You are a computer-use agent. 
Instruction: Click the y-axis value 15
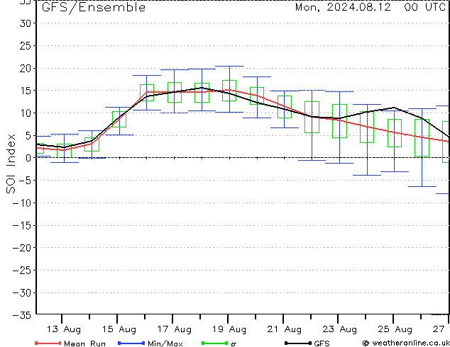point(26,91)
